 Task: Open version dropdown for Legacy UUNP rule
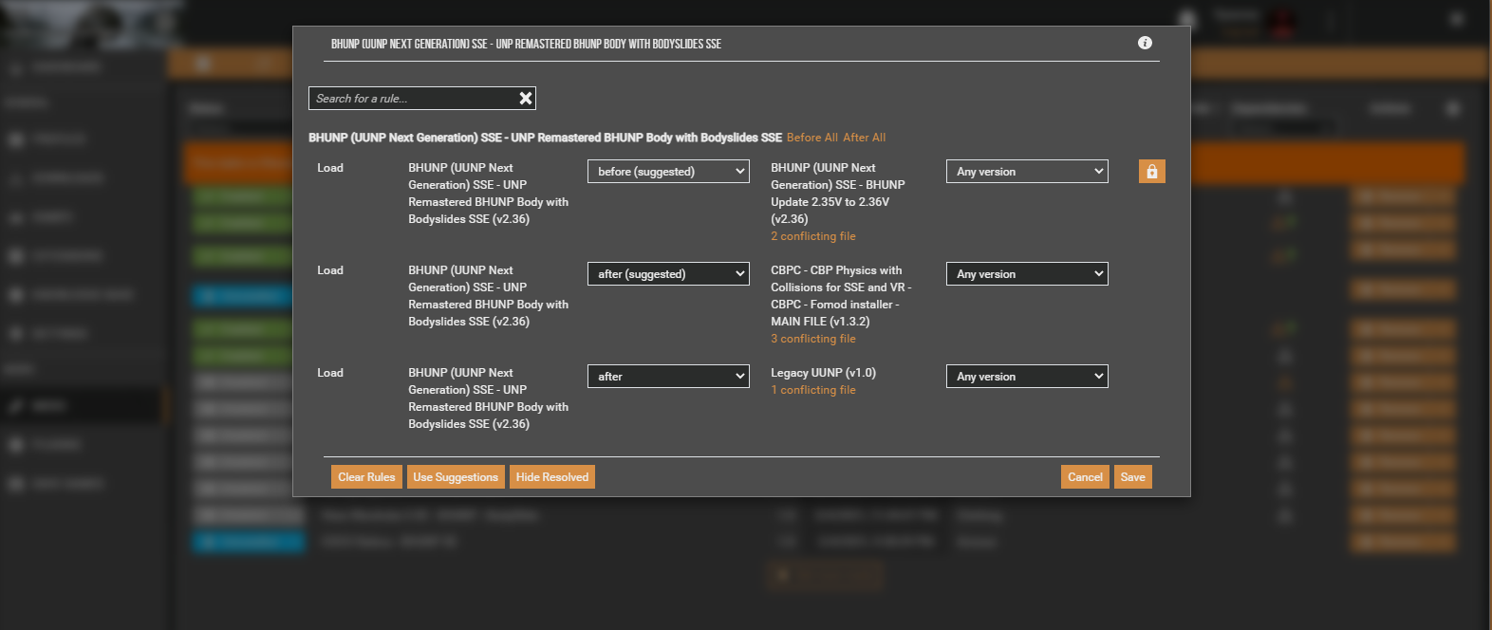[x=1027, y=377]
